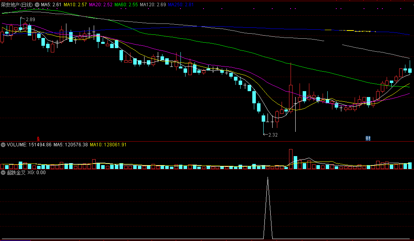Click the volume MA5: 120576.38 label
The width and height of the screenshot is (414, 241).
pos(70,145)
